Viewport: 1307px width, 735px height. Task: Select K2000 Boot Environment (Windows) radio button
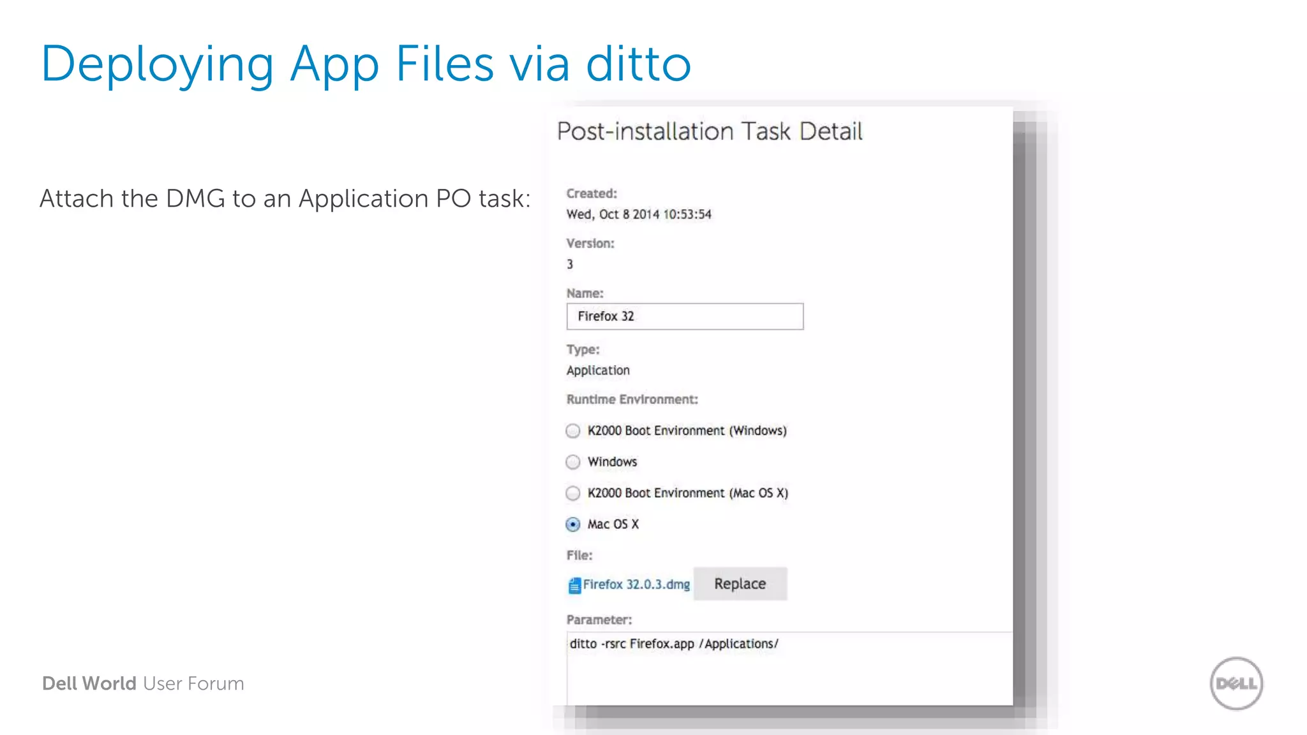573,431
